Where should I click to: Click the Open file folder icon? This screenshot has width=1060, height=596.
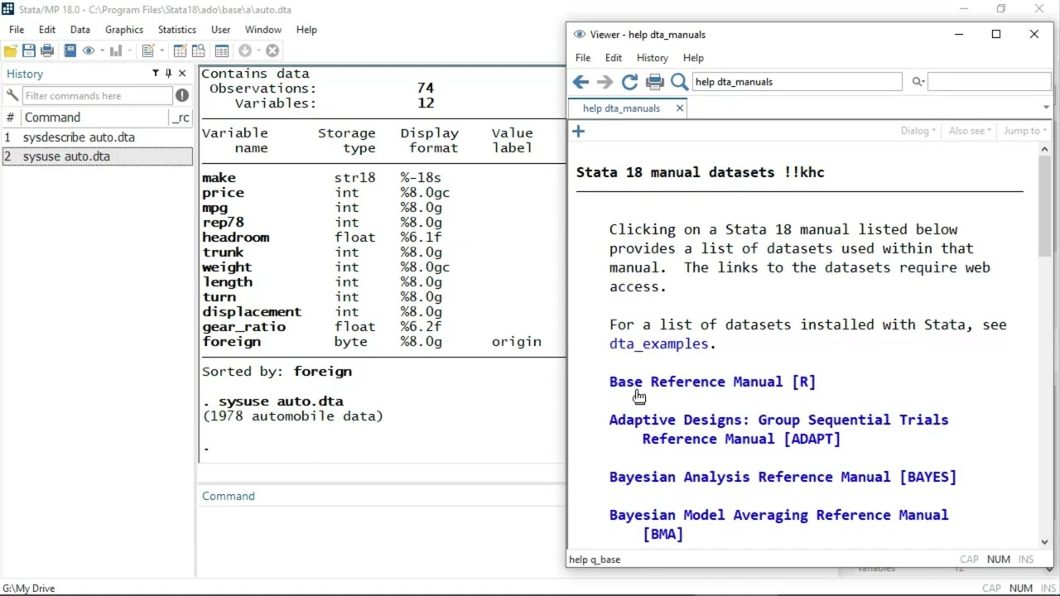click(x=10, y=50)
